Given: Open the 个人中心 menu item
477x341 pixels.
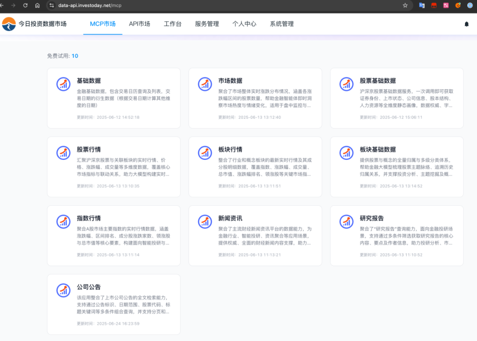Looking at the screenshot, I should [x=244, y=24].
